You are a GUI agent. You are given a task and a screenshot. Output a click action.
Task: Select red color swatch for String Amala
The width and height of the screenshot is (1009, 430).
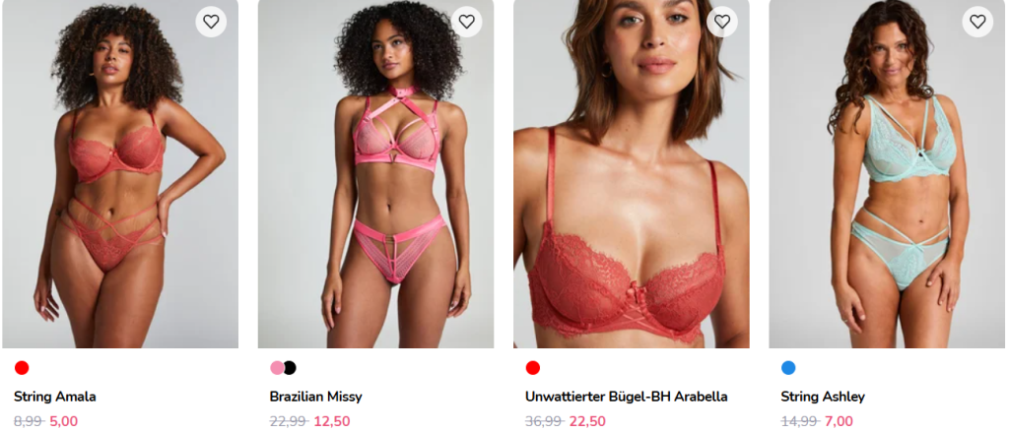point(22,368)
